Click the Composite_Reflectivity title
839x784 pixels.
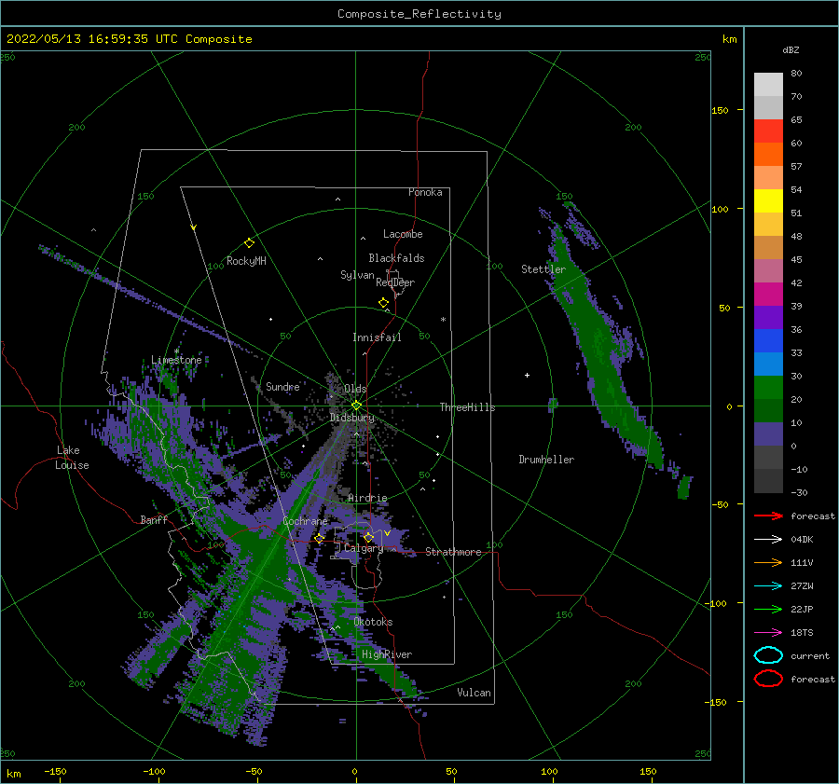click(419, 14)
